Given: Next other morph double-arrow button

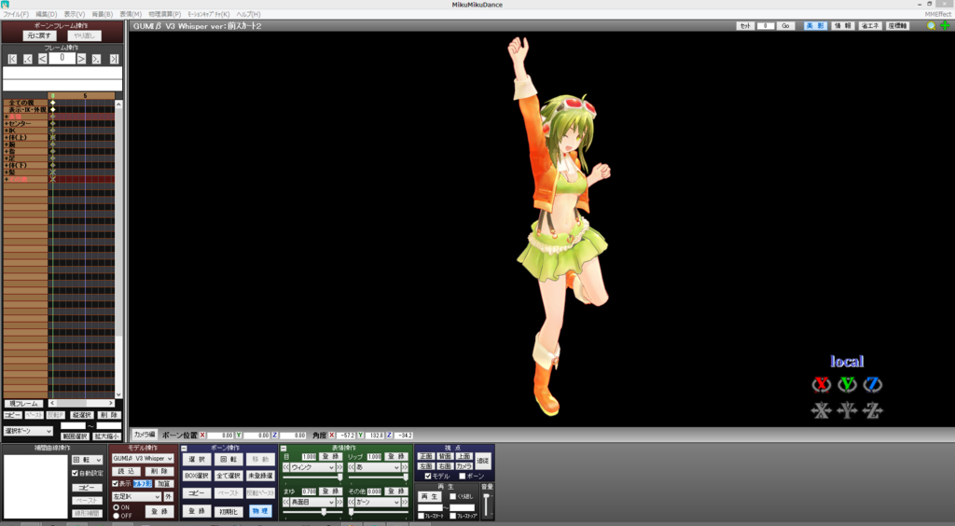Looking at the screenshot, I should [405, 503].
